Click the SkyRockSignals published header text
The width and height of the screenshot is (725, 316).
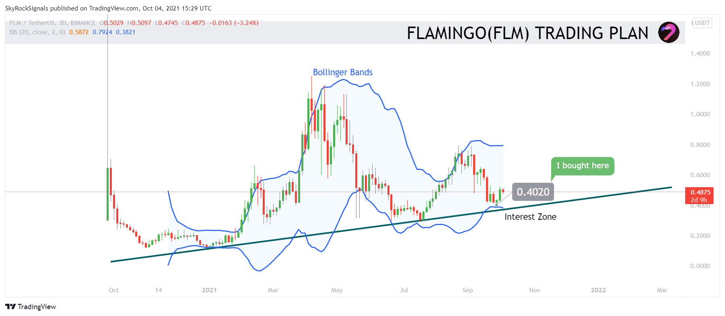(x=108, y=8)
